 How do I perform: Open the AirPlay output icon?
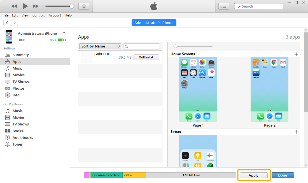(84, 6)
